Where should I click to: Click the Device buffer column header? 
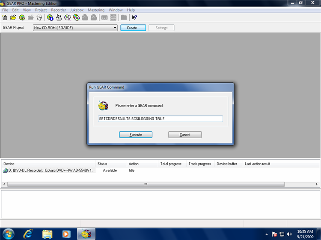click(229, 164)
